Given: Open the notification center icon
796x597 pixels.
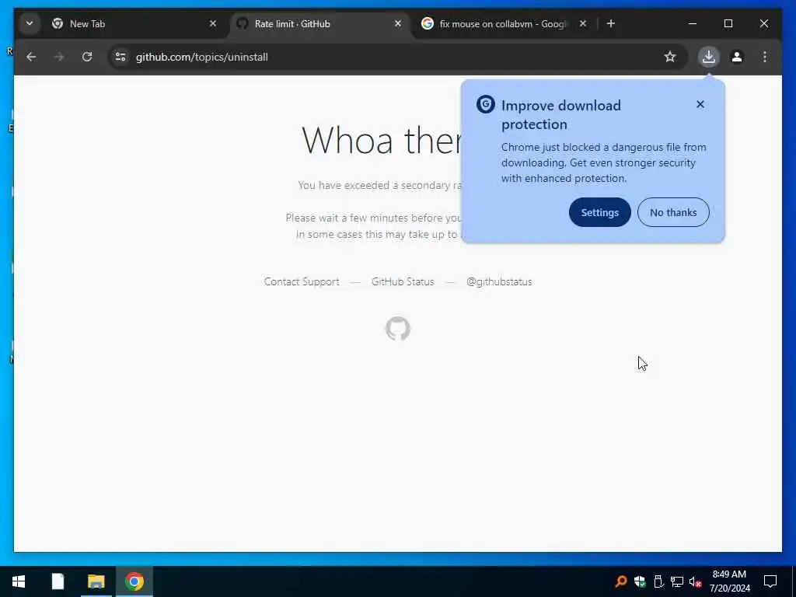Looking at the screenshot, I should [770, 581].
